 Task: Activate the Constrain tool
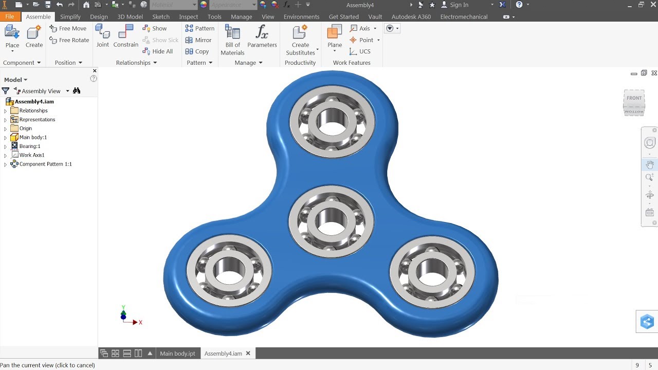tap(126, 36)
